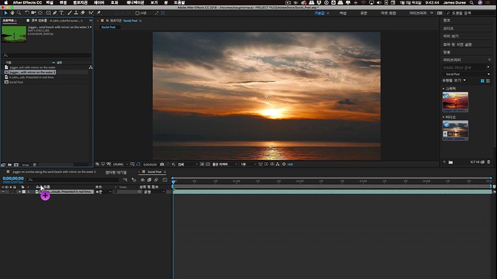Show more workspaces with the chevron button

click(x=431, y=13)
